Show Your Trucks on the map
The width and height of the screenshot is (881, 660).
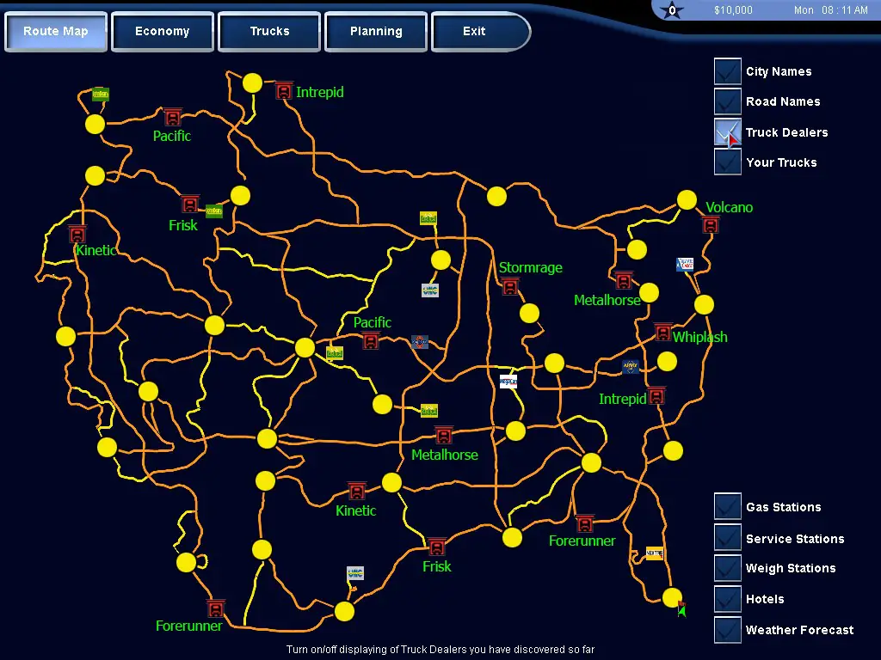(x=728, y=162)
